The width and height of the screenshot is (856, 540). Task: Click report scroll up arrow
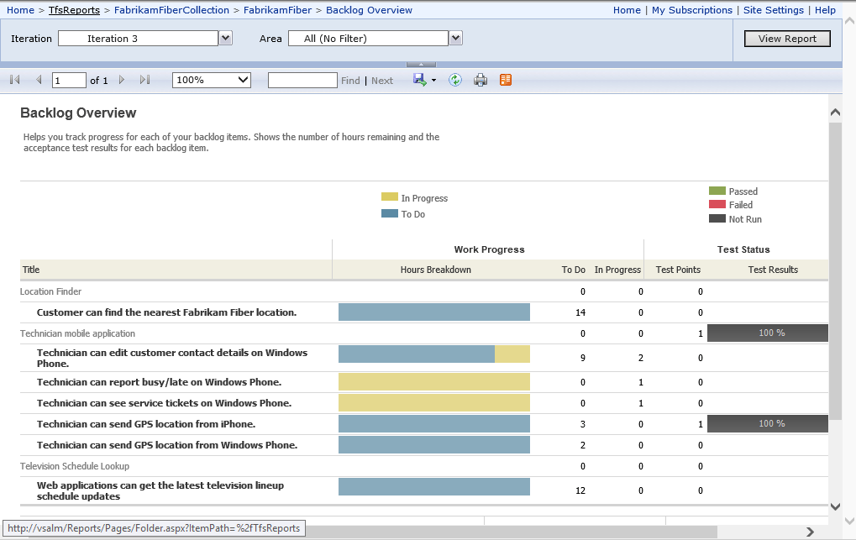[835, 112]
